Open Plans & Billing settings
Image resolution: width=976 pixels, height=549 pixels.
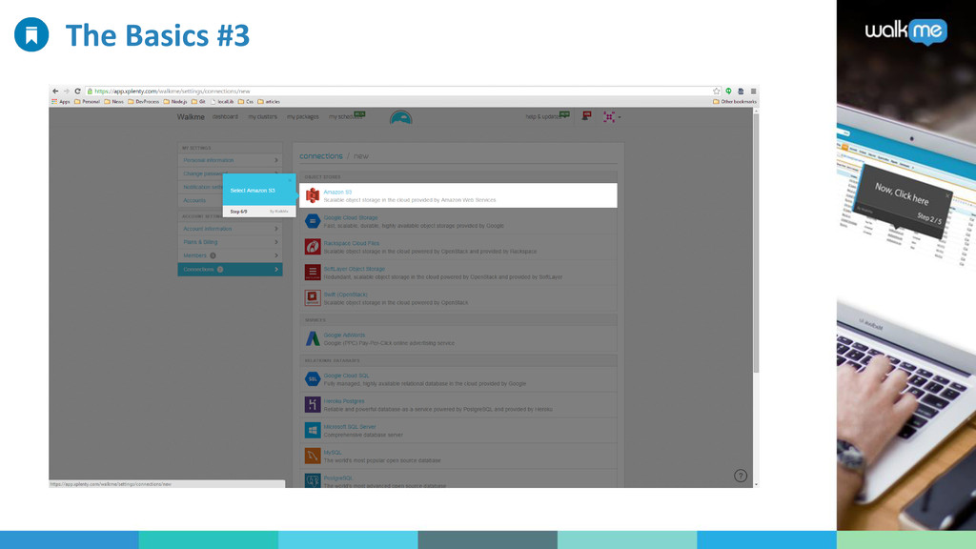[231, 242]
